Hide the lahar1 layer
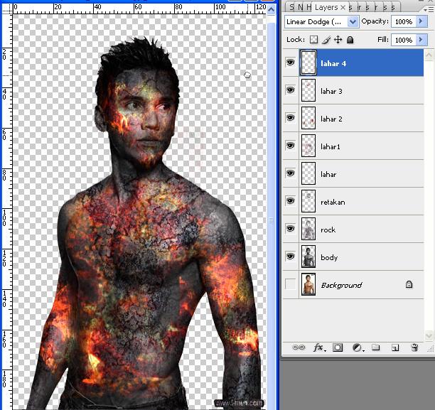The height and width of the screenshot is (410, 435). pyautogui.click(x=291, y=146)
